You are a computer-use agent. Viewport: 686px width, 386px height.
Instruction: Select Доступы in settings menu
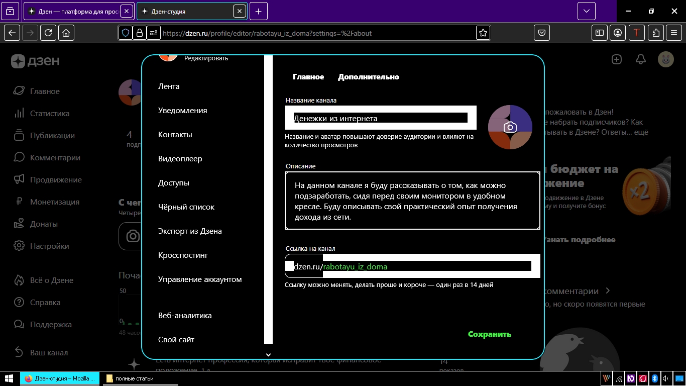click(173, 182)
